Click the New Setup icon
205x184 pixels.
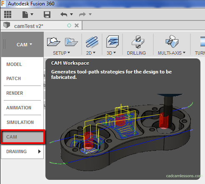[53, 42]
